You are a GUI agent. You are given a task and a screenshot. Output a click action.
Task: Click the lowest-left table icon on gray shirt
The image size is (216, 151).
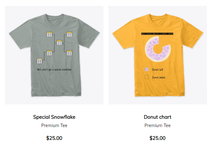tap(39, 61)
